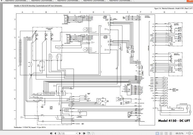The height and width of the screenshot is (135, 193).
Task: Click column letter F on the grid
Action: click(x=141, y=12)
